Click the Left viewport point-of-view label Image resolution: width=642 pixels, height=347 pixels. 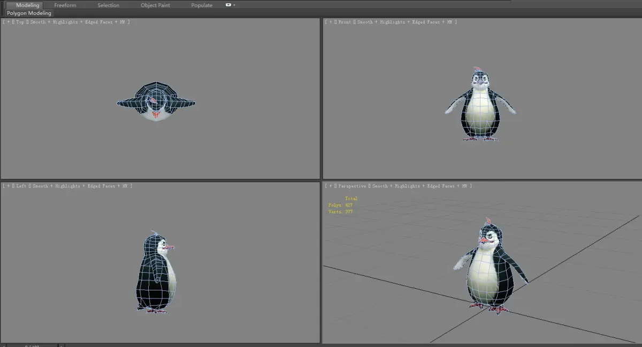(21, 186)
